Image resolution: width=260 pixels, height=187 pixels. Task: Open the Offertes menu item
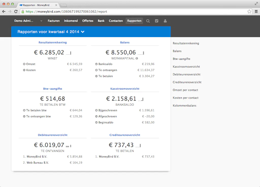88,21
